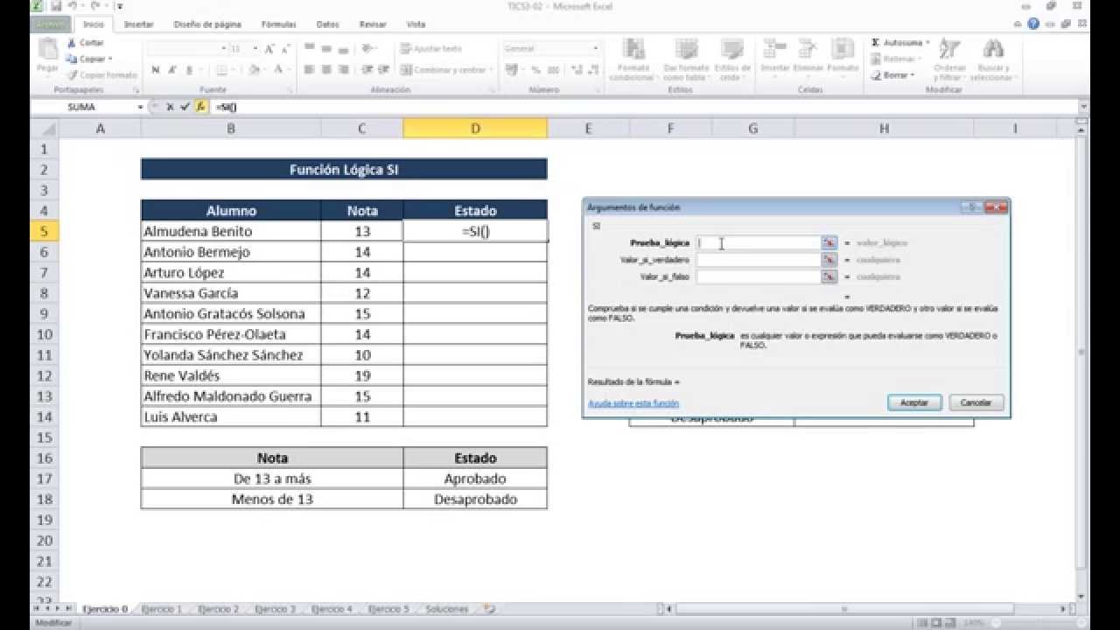Click collapse dialog icon beside Valor_si_falso
This screenshot has height=630, width=1120.
pyautogui.click(x=829, y=276)
